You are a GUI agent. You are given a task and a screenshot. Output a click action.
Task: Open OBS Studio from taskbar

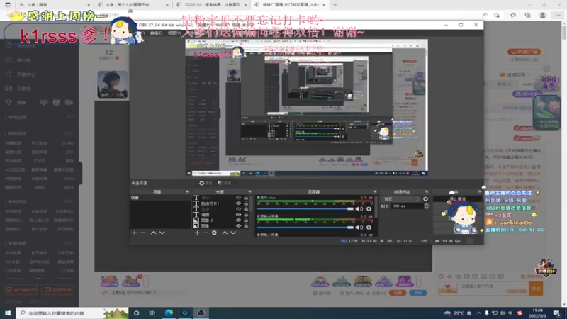(201, 313)
